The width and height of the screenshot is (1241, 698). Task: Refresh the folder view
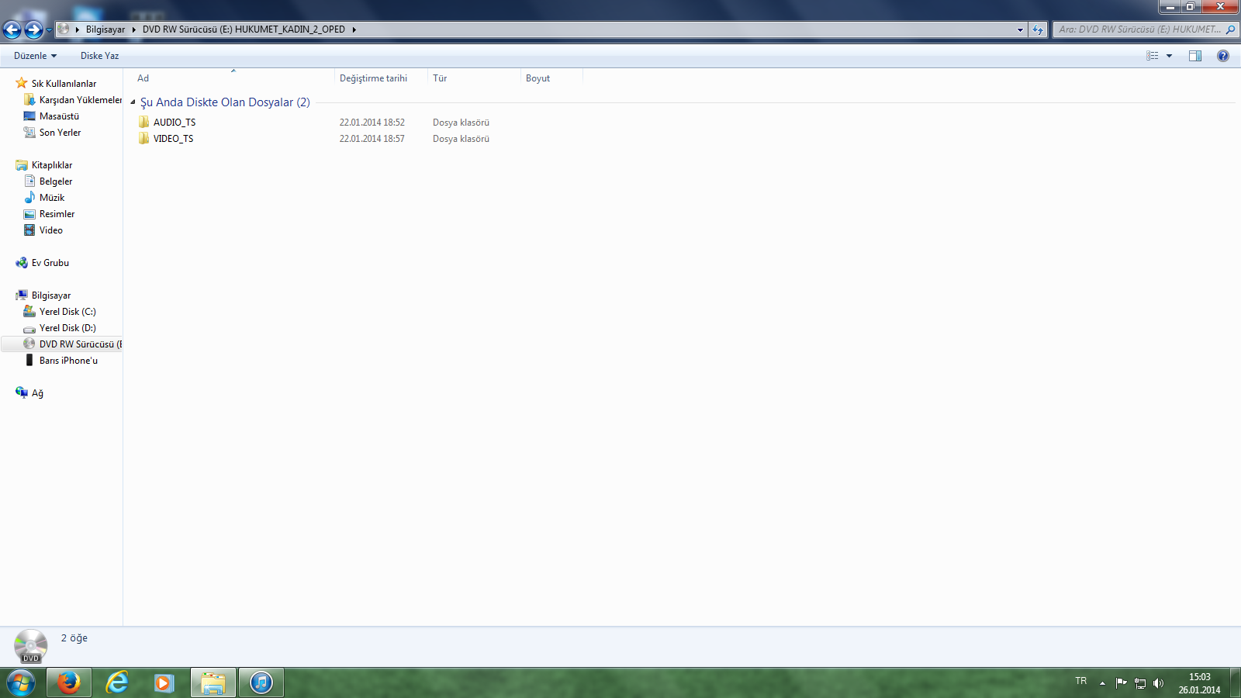(1038, 29)
